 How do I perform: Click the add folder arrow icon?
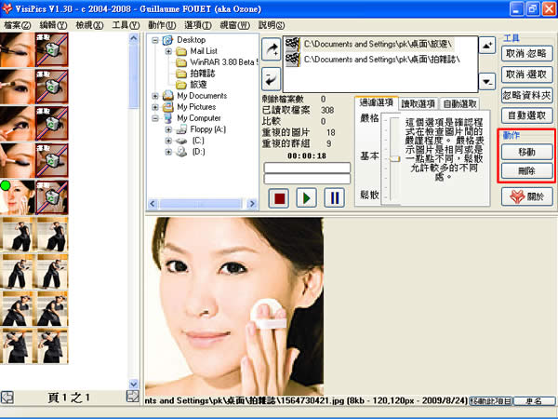tap(272, 49)
